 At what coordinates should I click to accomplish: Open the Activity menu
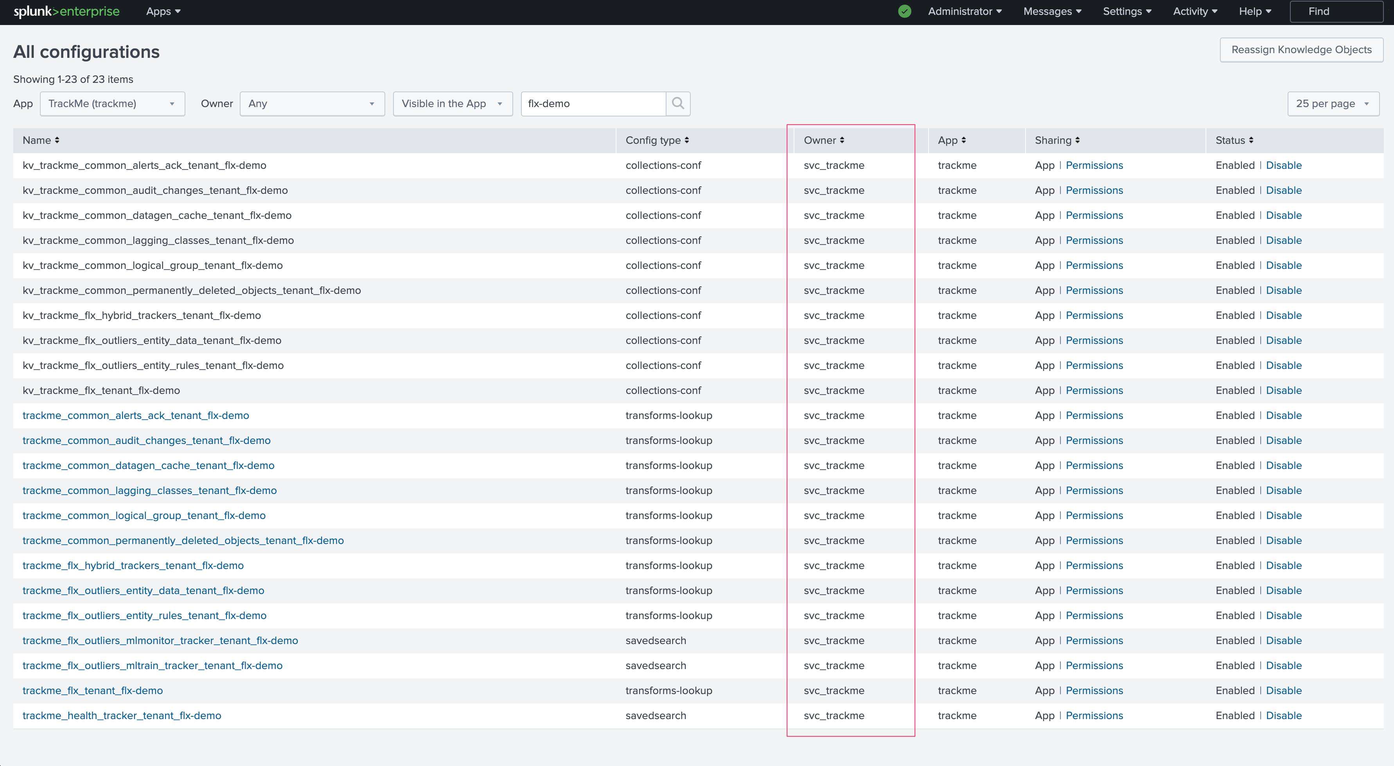[x=1195, y=11]
